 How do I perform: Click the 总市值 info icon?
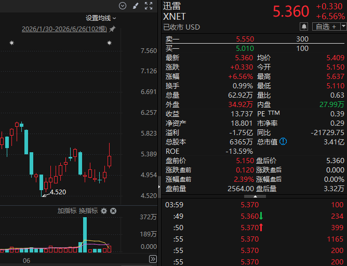283,141
